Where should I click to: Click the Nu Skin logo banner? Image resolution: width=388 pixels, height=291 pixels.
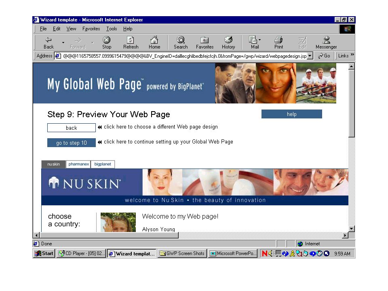coord(92,183)
